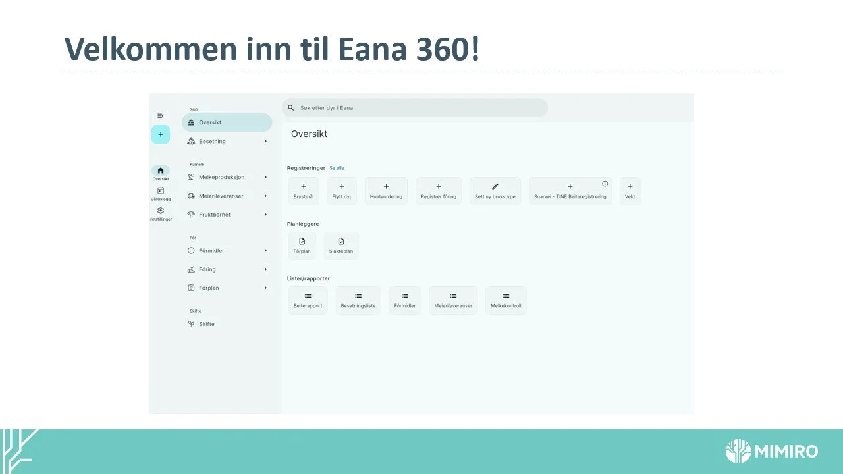
Task: Click the Meierileveranser truck icon
Action: pos(192,196)
